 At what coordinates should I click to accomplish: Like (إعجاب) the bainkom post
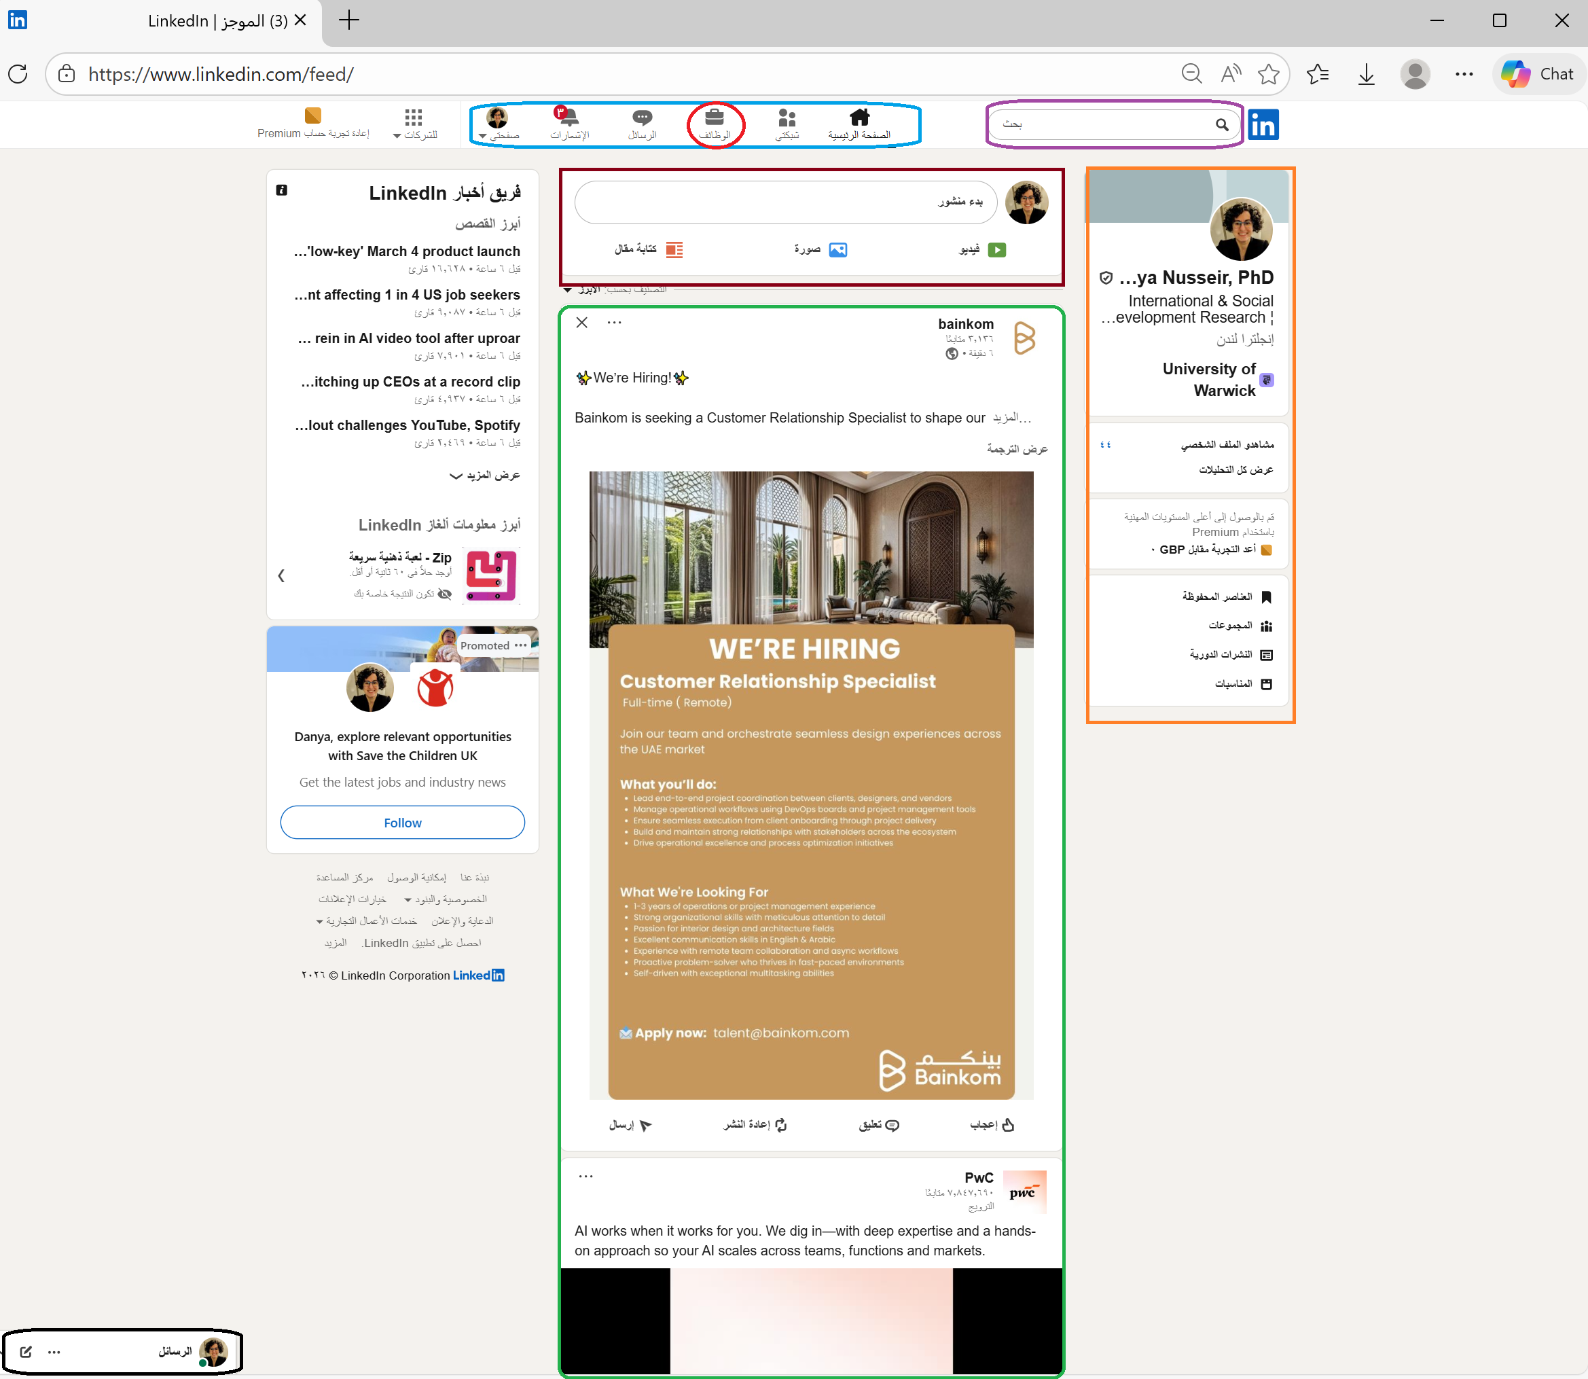pyautogui.click(x=992, y=1125)
